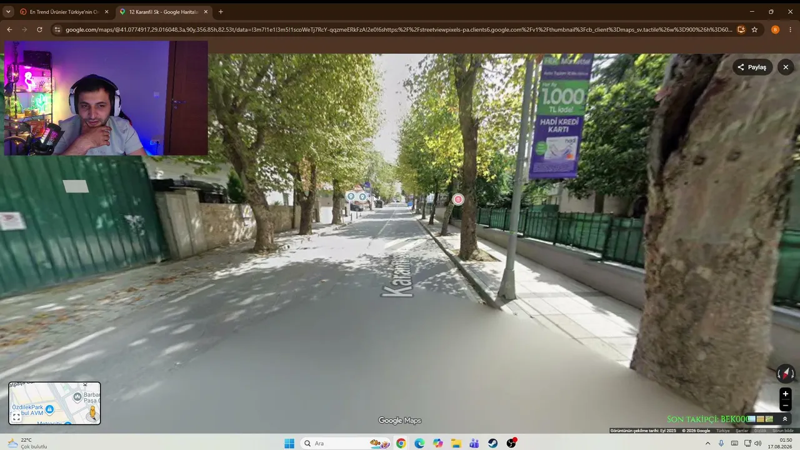The image size is (800, 450).
Task: Open the Windows Start menu
Action: click(289, 443)
